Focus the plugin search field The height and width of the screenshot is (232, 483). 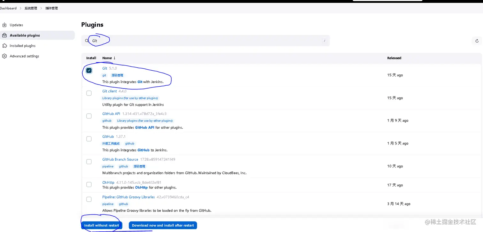tap(205, 41)
